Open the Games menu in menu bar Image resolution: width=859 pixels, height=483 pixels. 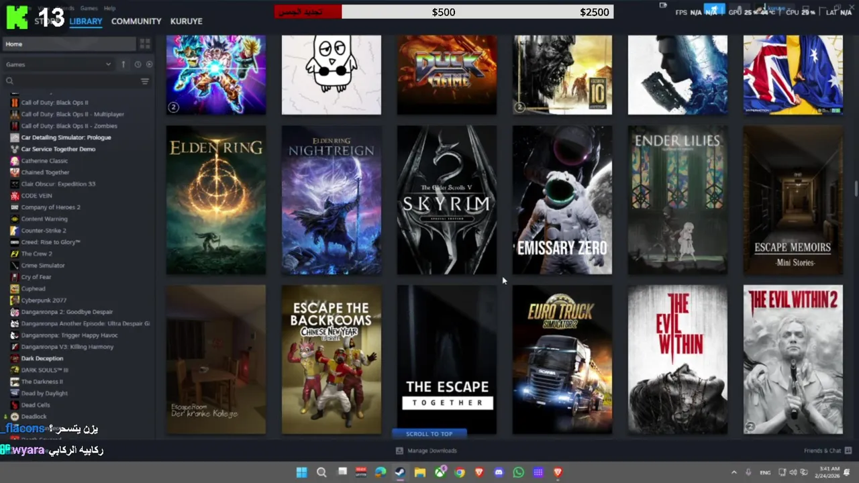click(x=89, y=8)
